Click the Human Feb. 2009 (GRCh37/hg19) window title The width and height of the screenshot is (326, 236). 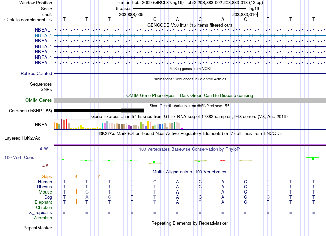click(x=150, y=3)
